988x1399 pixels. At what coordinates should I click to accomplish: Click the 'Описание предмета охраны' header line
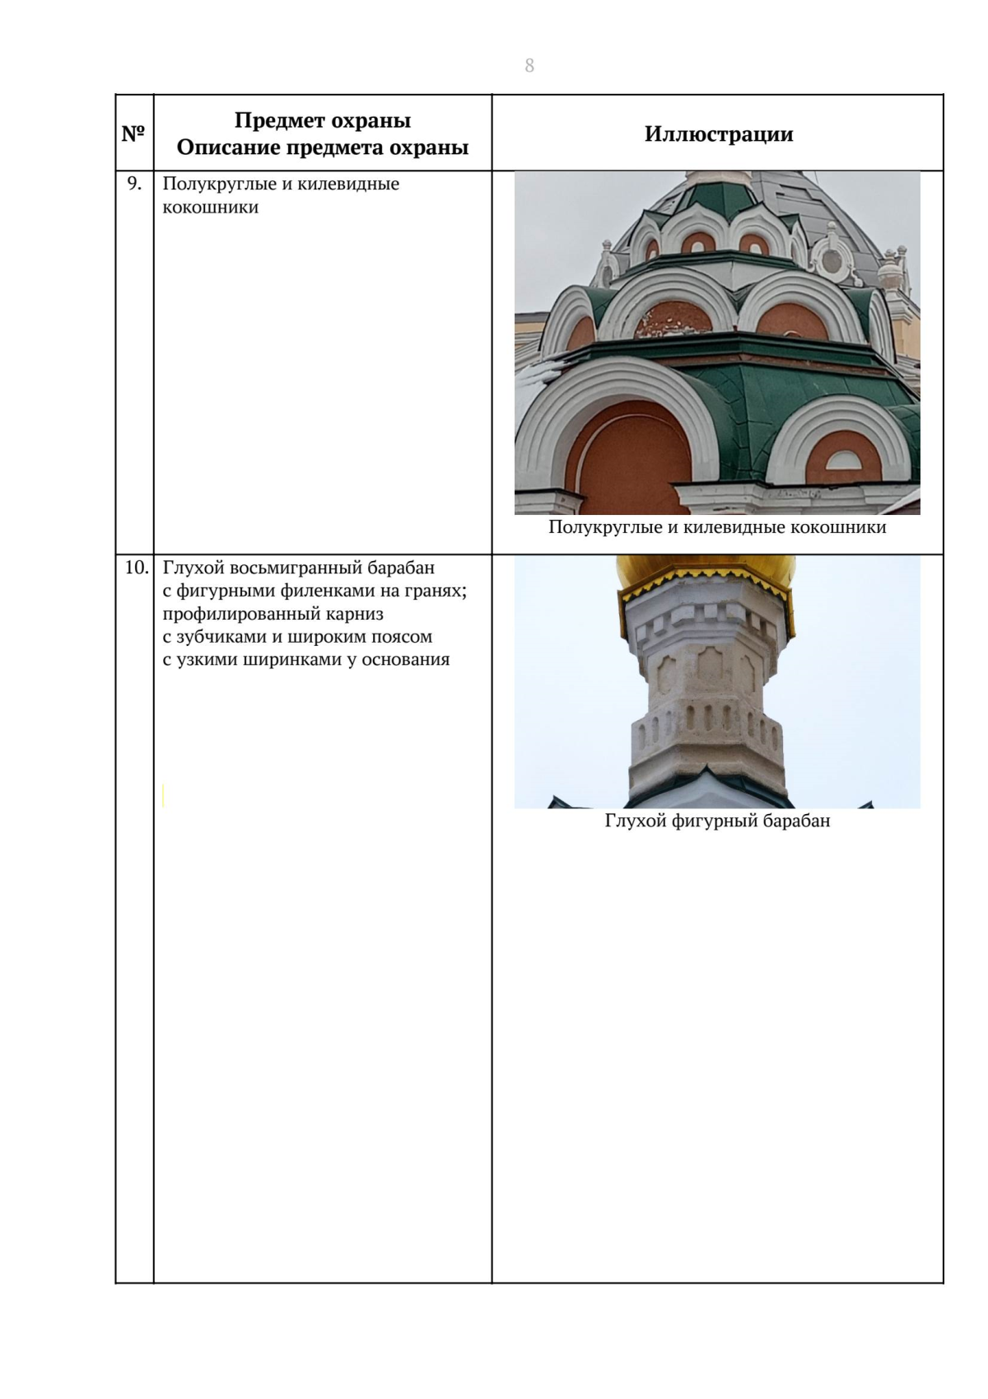(x=323, y=147)
